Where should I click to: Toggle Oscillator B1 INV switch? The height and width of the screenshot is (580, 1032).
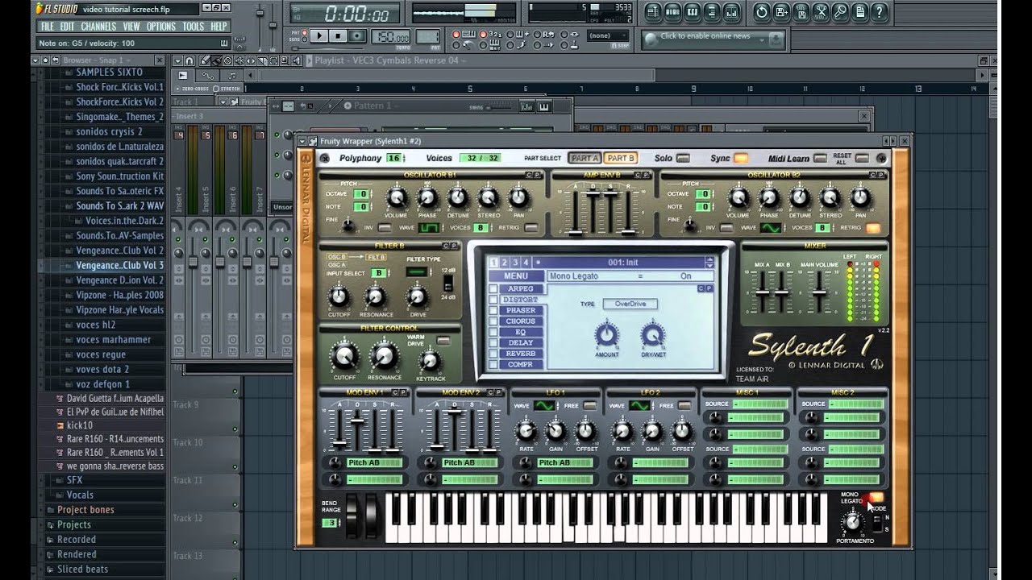coord(385,228)
